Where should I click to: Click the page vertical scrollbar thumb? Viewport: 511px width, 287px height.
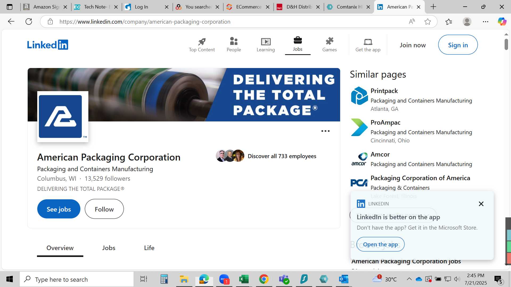tap(506, 44)
